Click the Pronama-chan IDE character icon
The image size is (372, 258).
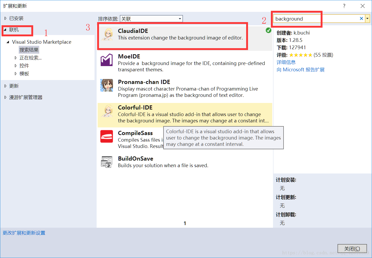click(107, 85)
